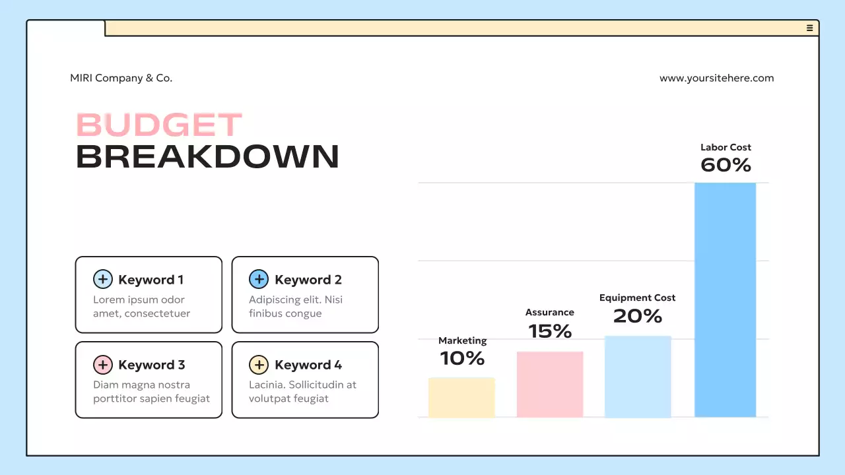
Task: Click the pink plus icon beside Keyword 3
Action: [102, 365]
